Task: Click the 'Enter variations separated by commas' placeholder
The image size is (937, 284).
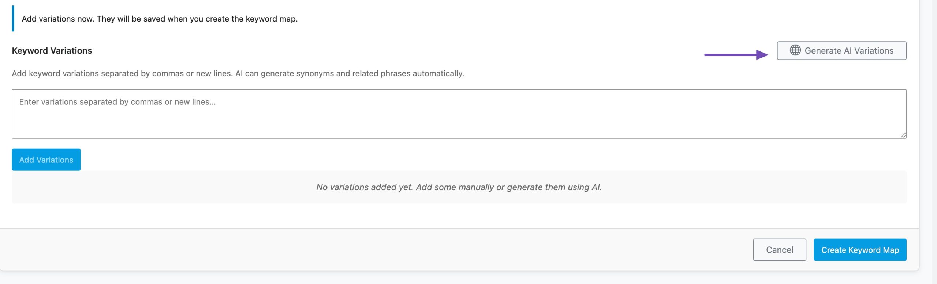Action: point(117,102)
